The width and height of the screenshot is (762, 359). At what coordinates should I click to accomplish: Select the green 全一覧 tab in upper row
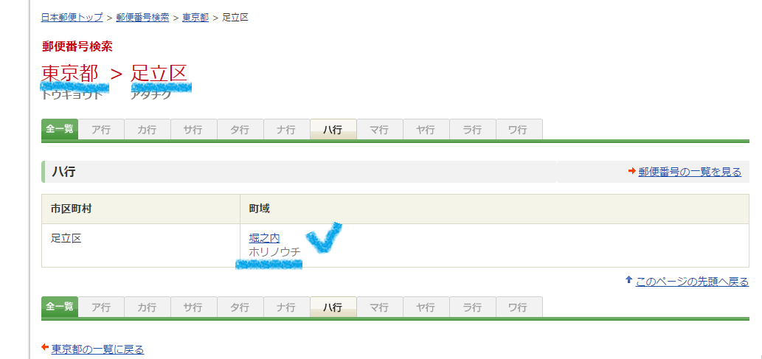(x=60, y=129)
